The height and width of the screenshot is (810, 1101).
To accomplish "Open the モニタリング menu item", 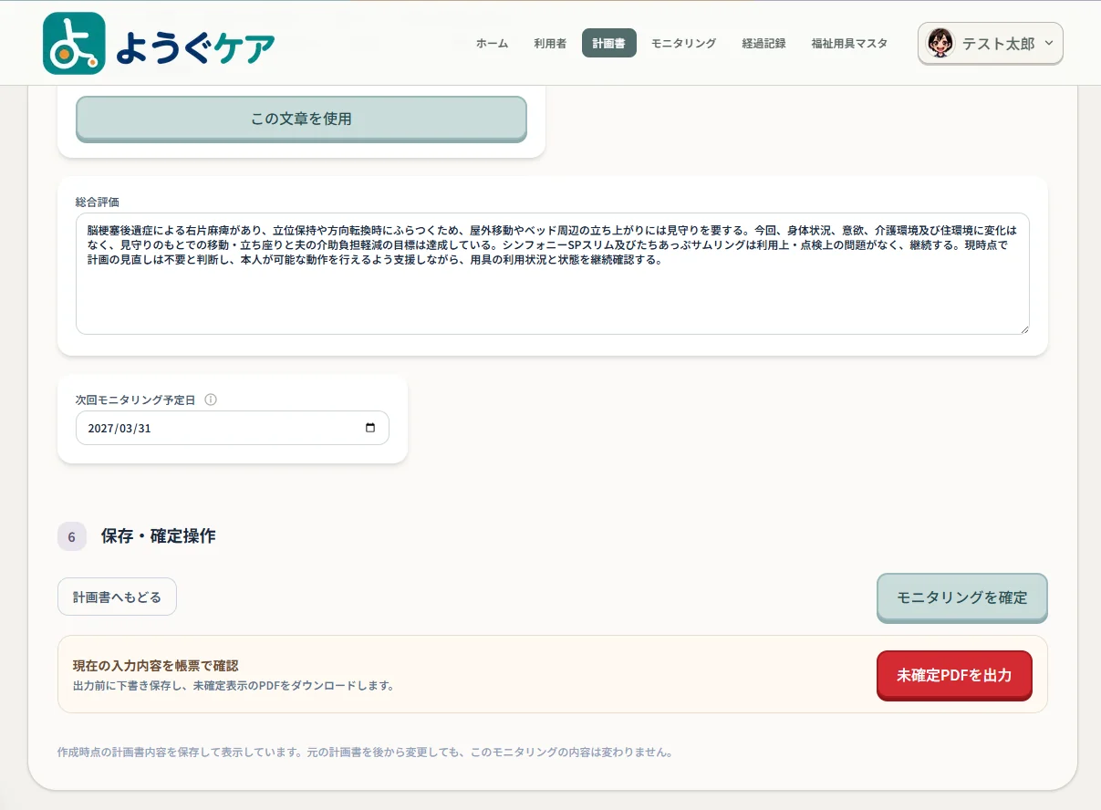I will click(x=683, y=43).
